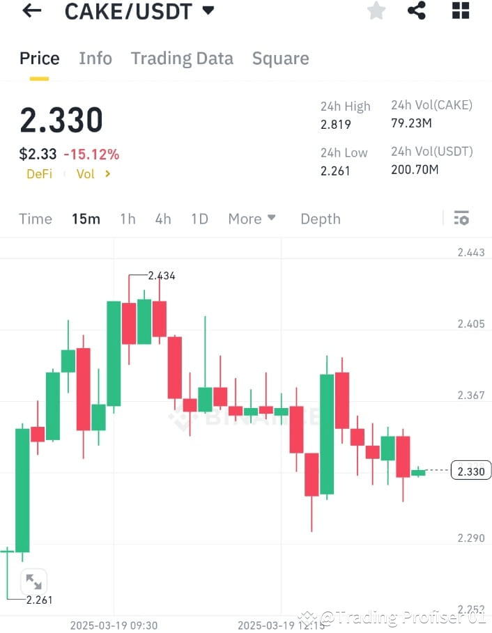Open the apps grid icon top right
This screenshot has height=633, width=492.
coord(459,11)
